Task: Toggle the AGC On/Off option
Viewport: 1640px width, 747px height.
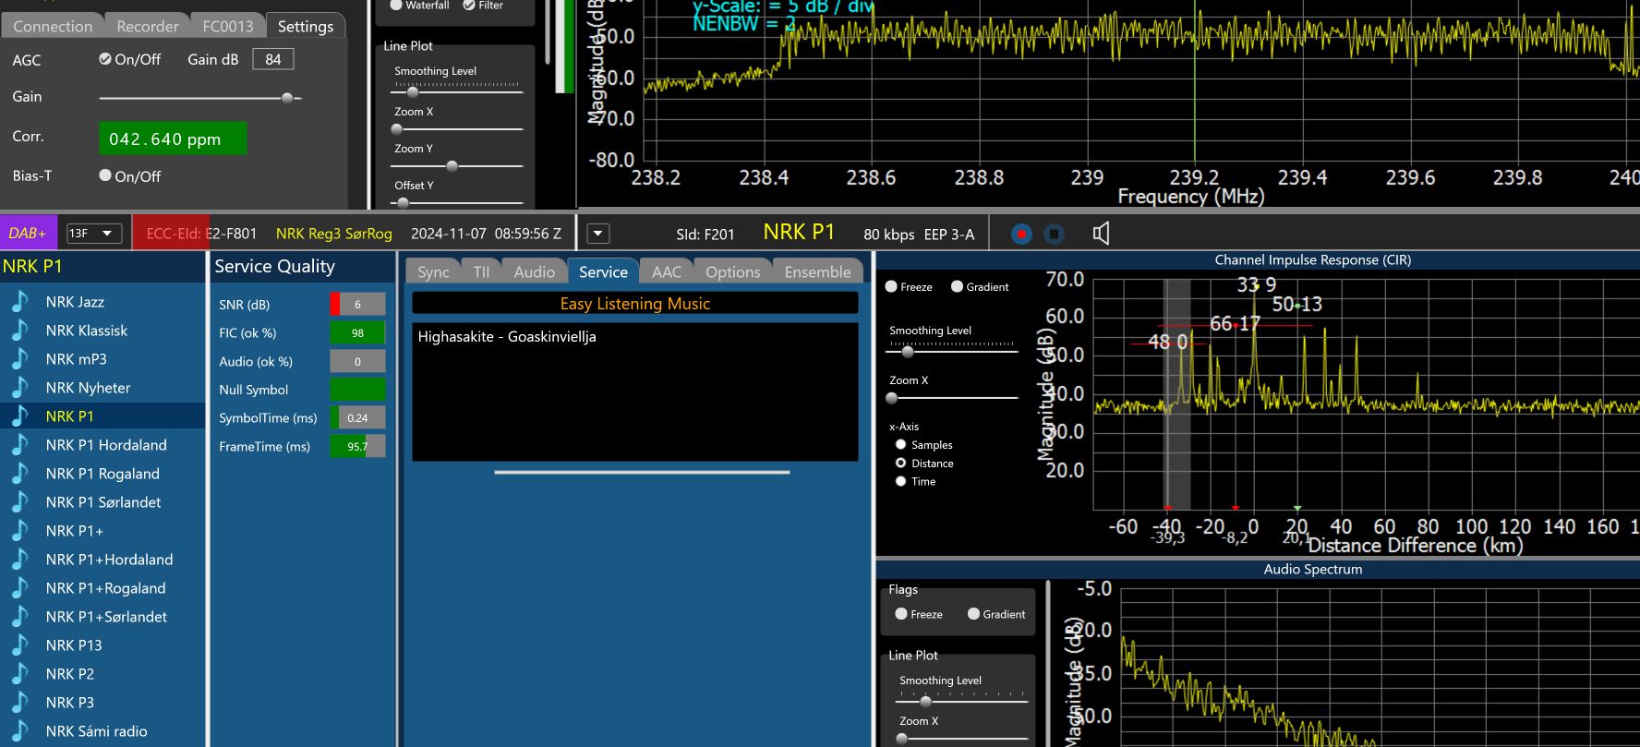Action: pos(105,59)
